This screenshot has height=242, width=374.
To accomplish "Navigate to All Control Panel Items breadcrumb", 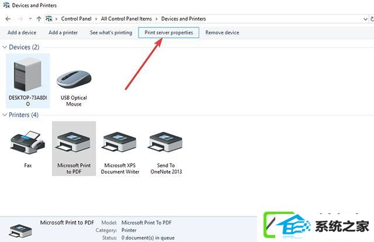I will pyautogui.click(x=126, y=19).
